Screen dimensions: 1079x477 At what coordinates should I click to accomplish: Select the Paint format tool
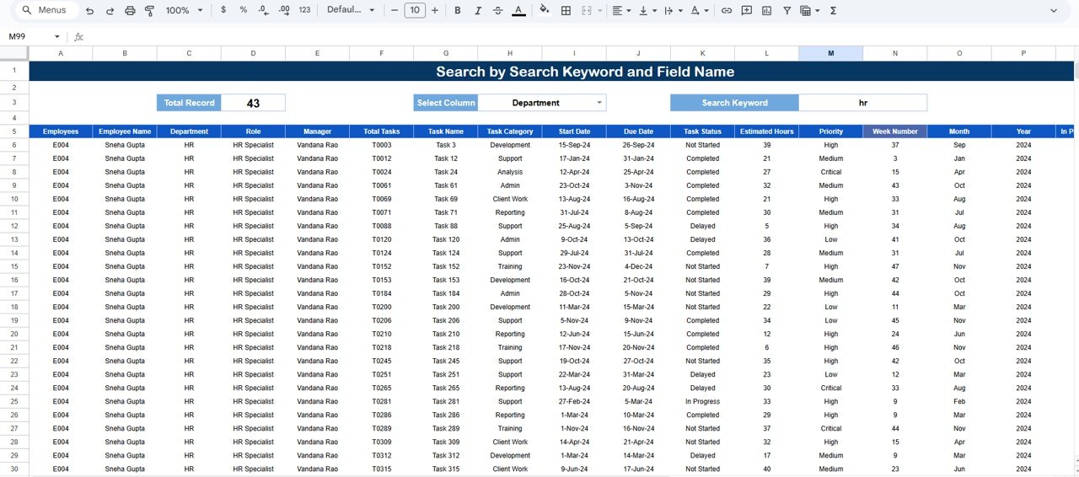point(150,11)
